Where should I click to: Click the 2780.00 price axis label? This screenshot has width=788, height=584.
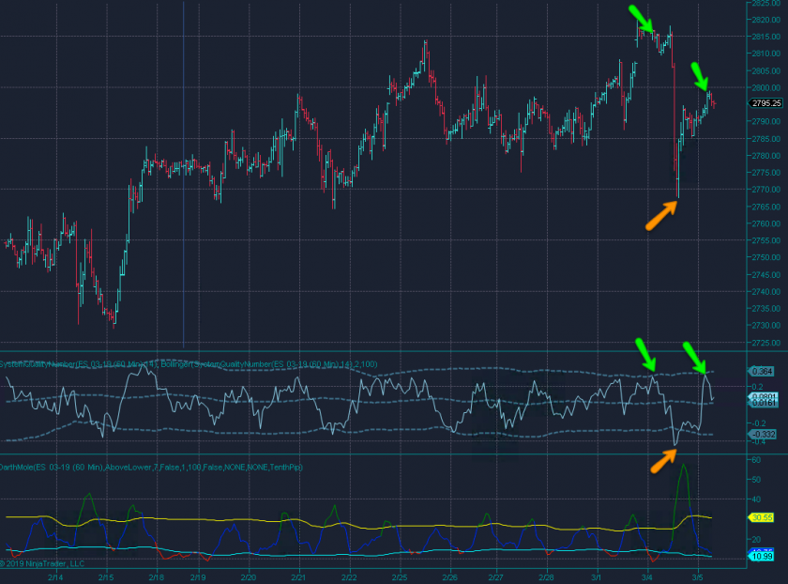click(766, 156)
